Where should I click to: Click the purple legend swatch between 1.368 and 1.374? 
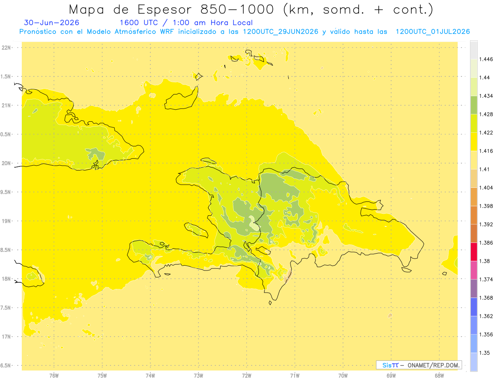tap(474, 289)
